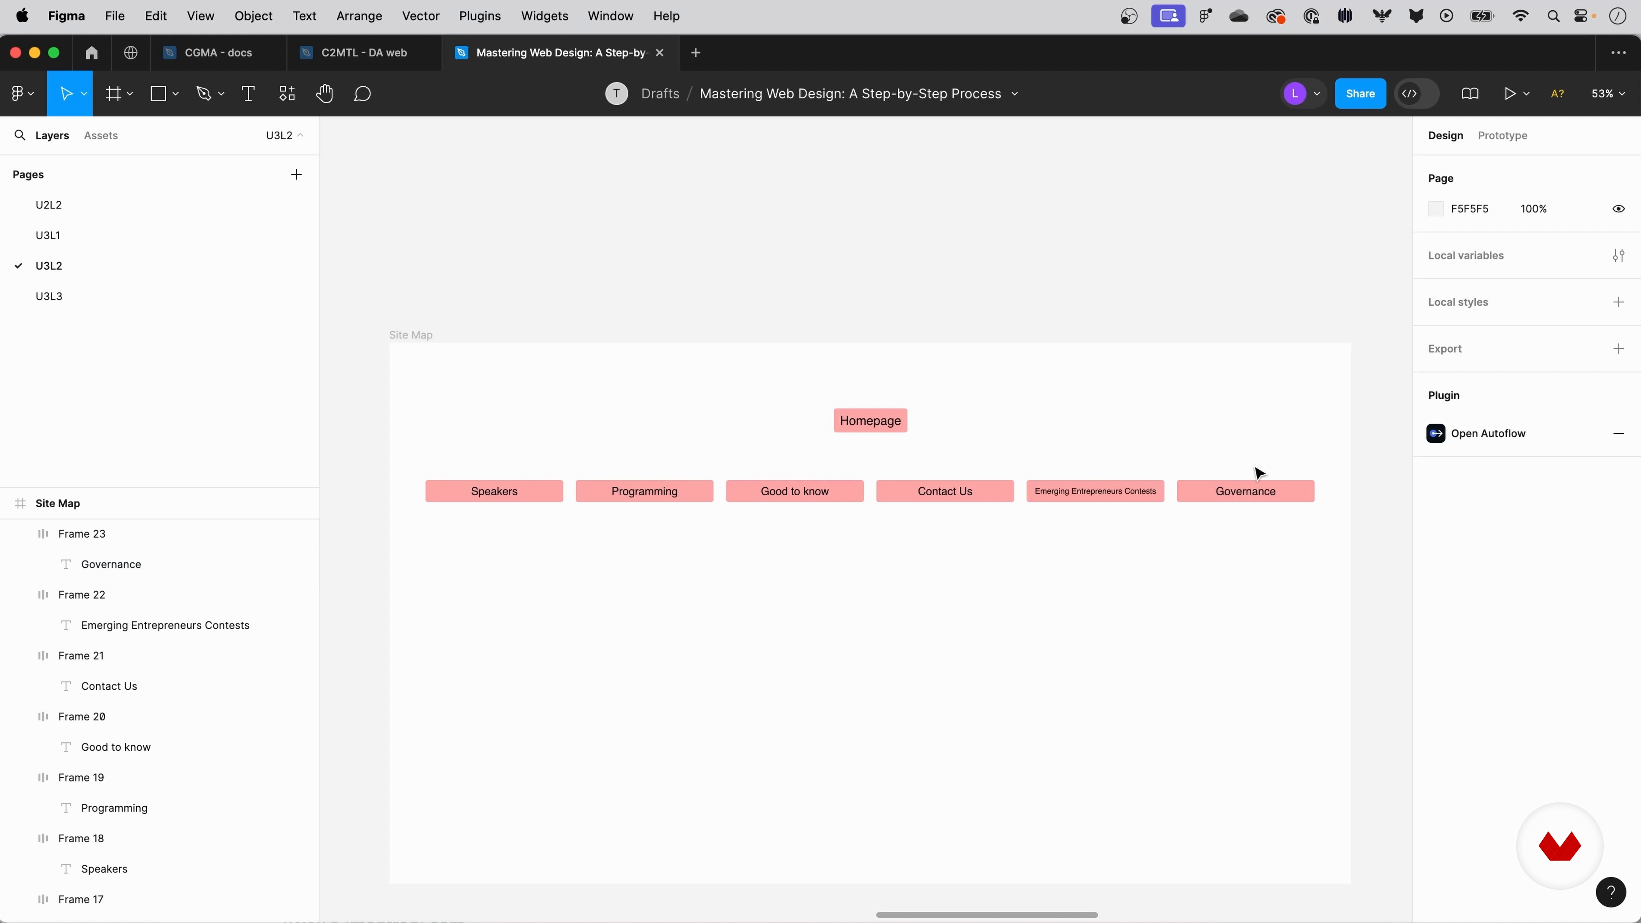Select the Move tool
The width and height of the screenshot is (1641, 923).
tap(66, 94)
